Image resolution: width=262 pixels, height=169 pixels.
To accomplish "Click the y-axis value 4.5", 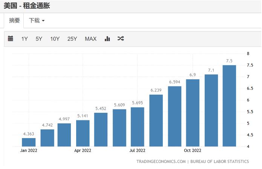I will point(250,135).
